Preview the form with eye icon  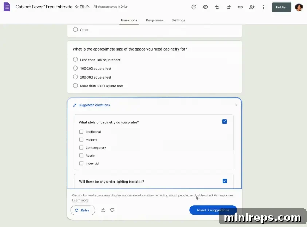(205, 7)
